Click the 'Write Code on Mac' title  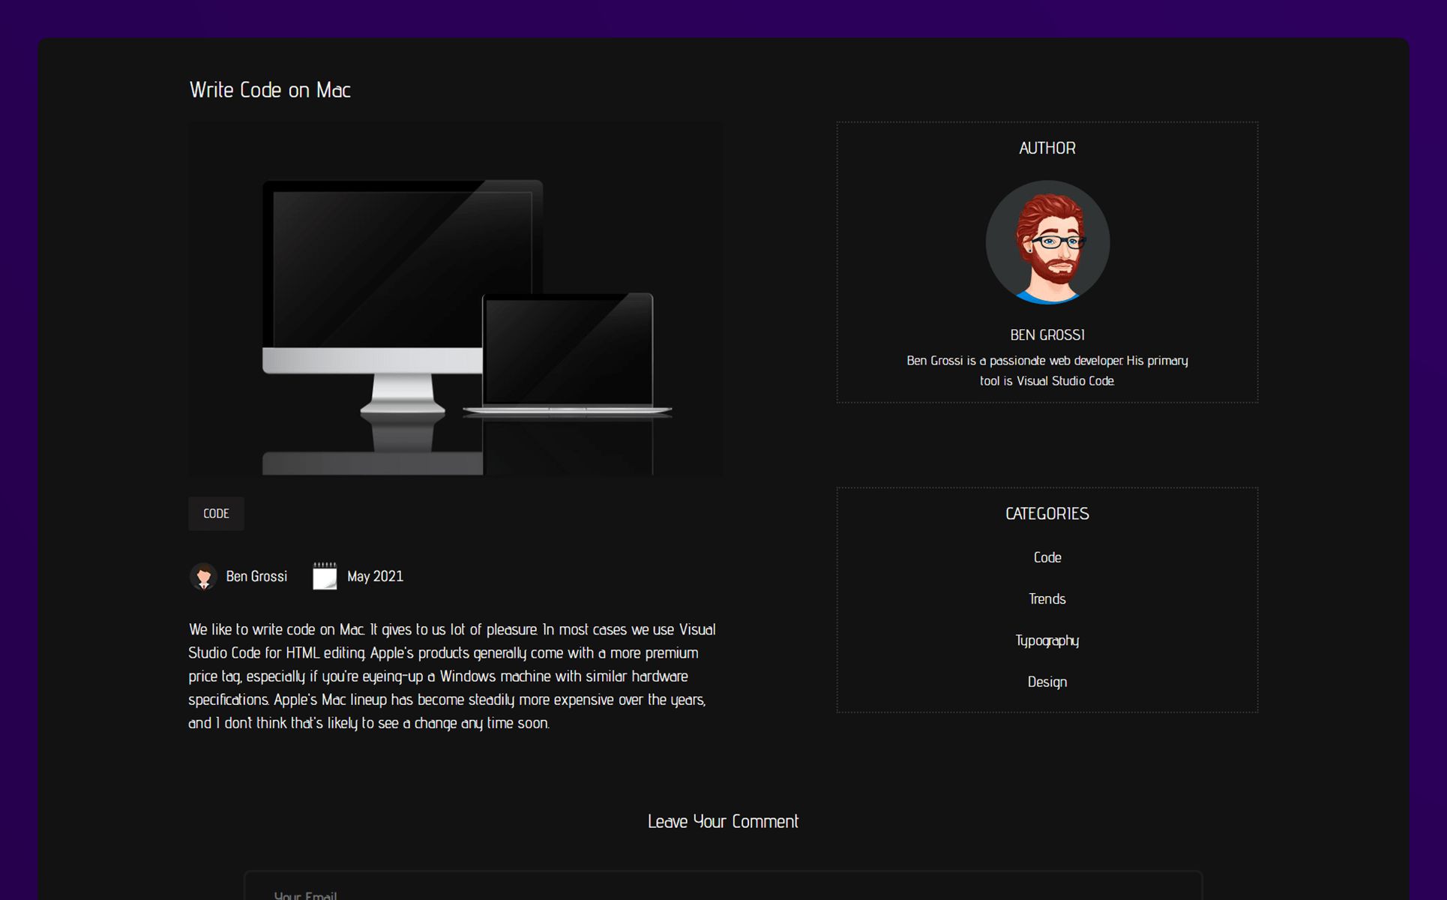coord(270,90)
